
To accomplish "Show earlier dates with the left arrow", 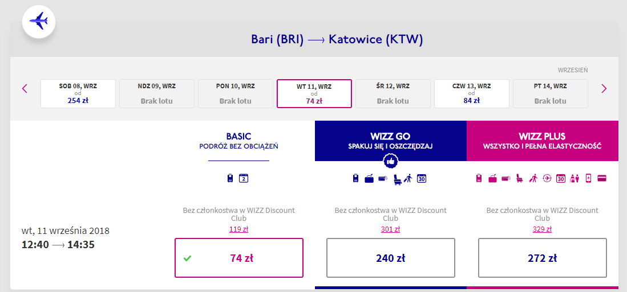I will tap(25, 89).
